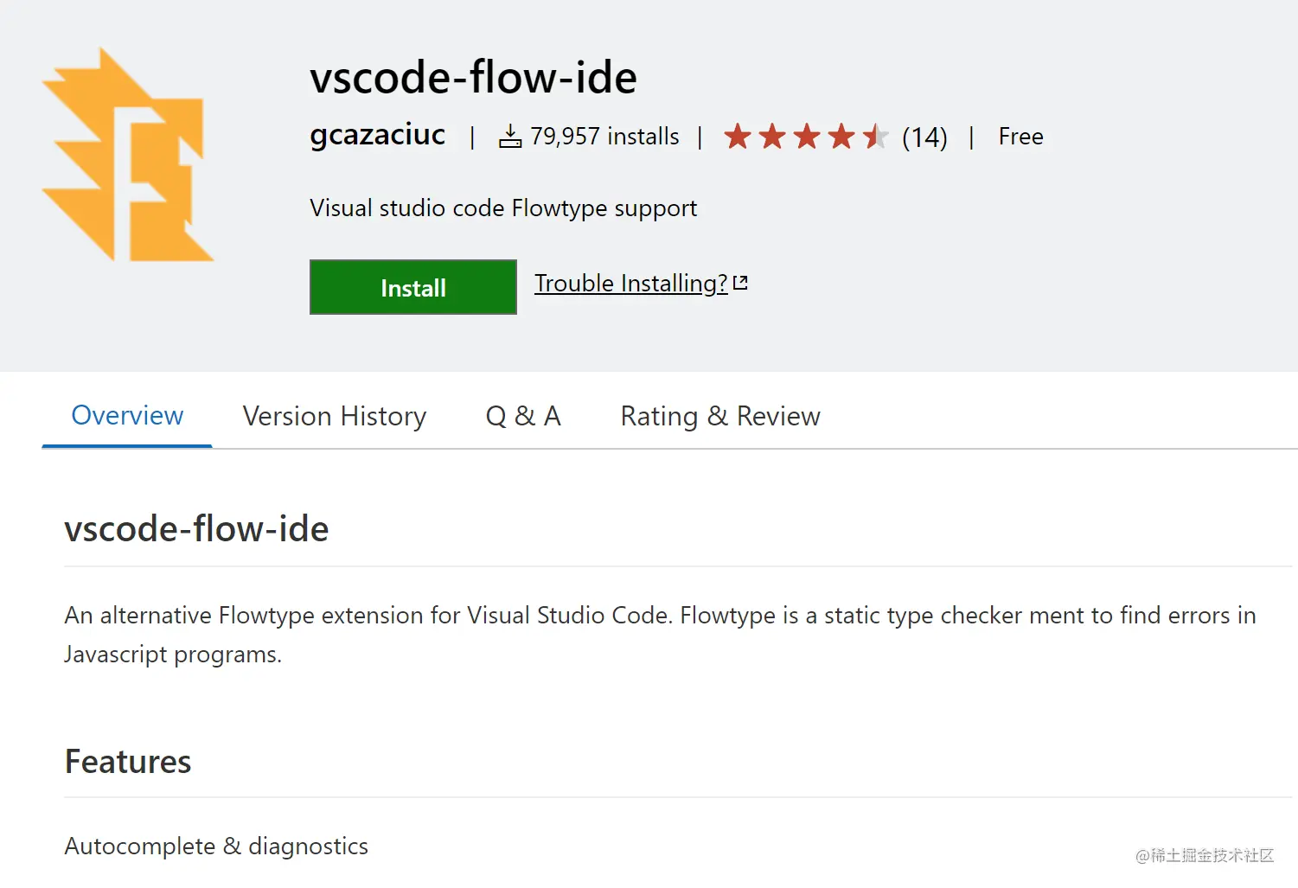Image resolution: width=1298 pixels, height=888 pixels.
Task: Click the third rating star
Action: 807,137
